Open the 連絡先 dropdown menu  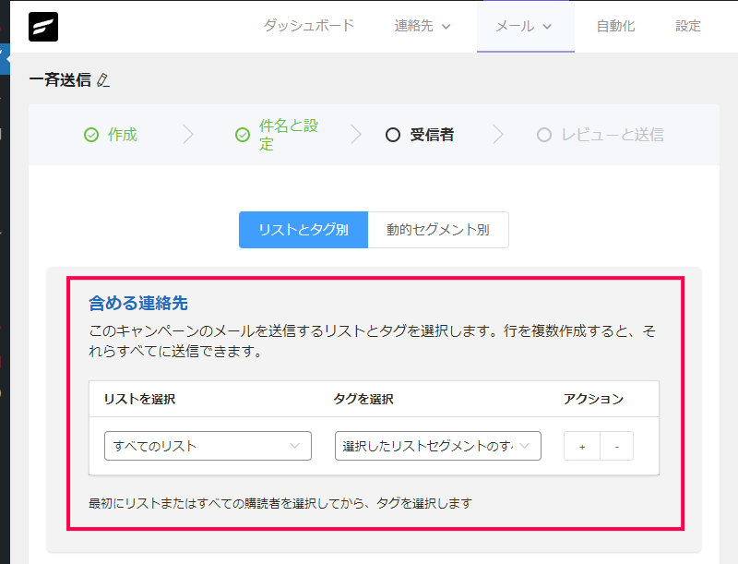coord(423,26)
